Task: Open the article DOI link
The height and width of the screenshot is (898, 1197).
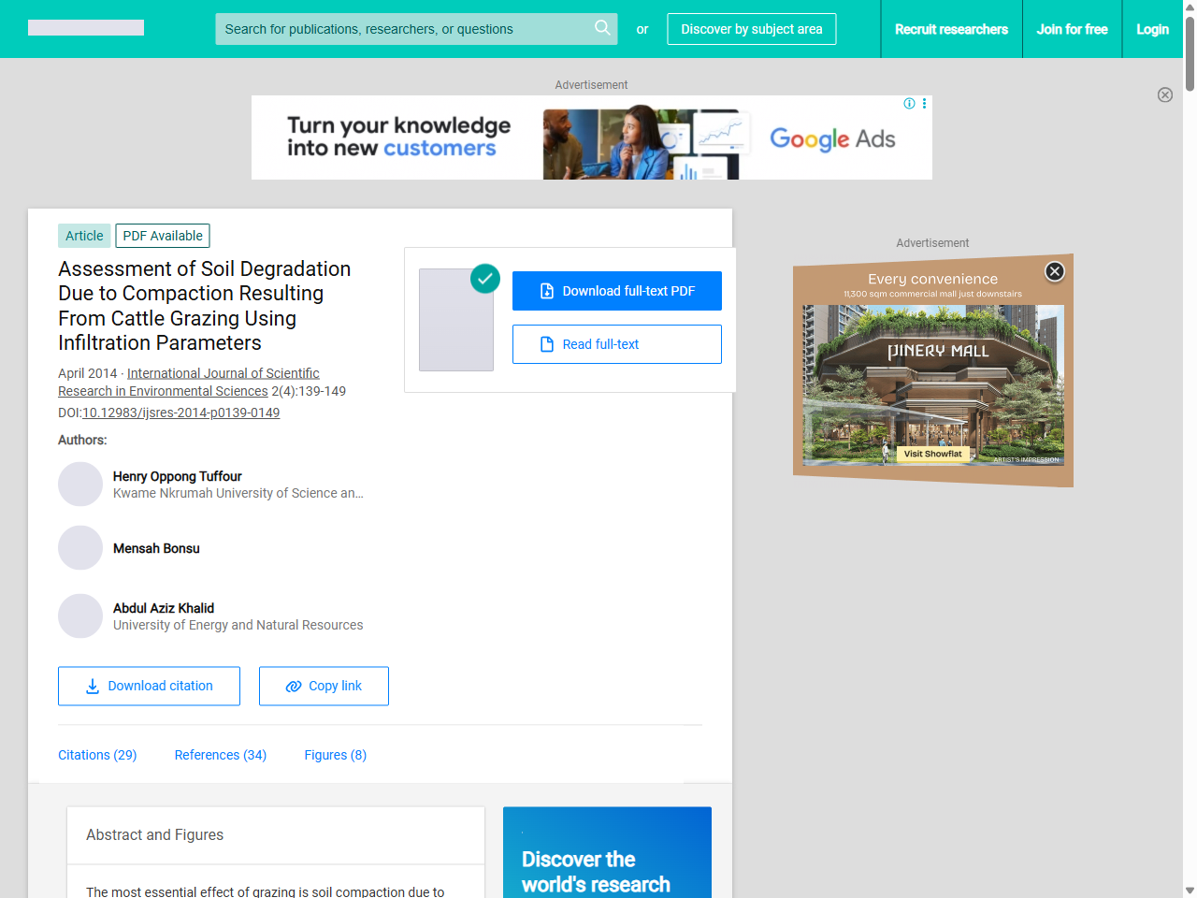Action: pos(180,413)
